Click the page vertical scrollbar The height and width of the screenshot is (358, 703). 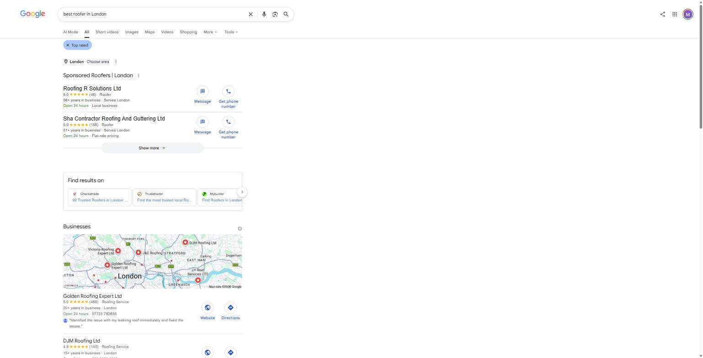[701, 66]
